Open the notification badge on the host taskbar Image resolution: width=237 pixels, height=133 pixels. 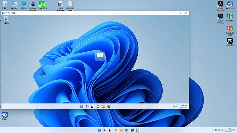point(233,130)
